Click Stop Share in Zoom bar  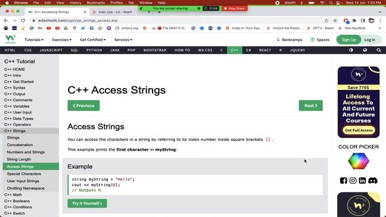tap(235, 8)
